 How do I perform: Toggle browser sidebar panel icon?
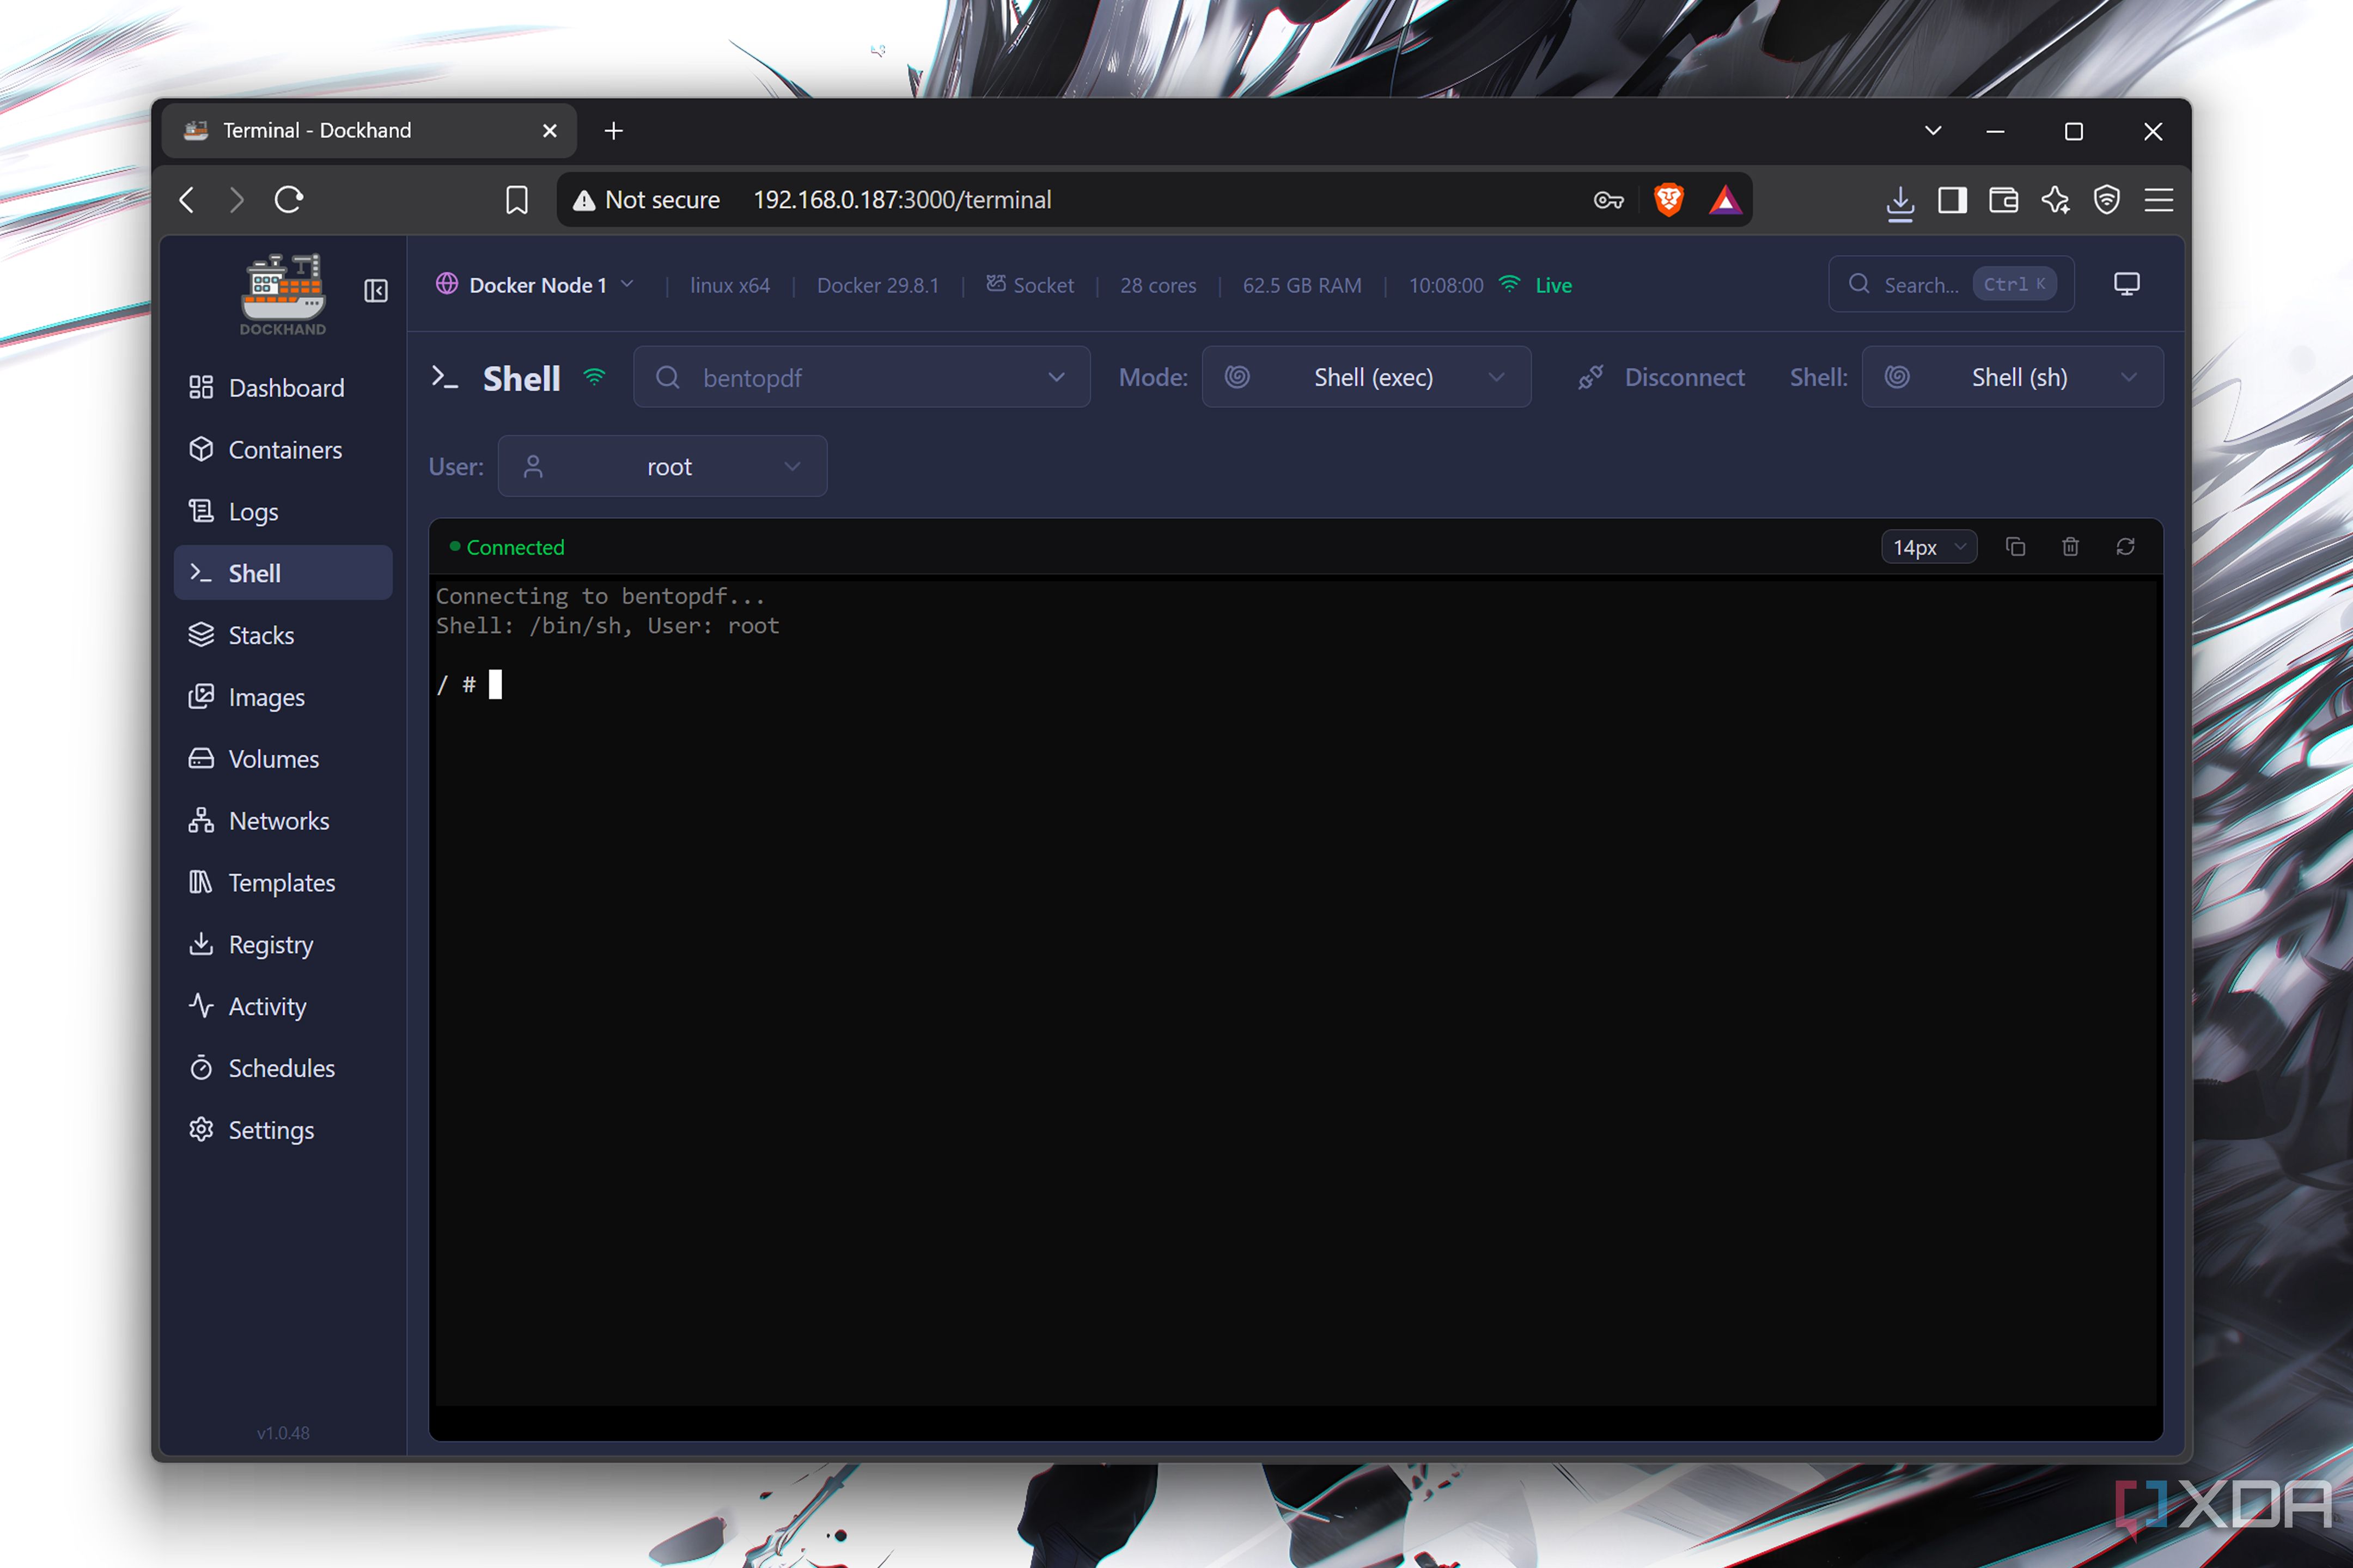[1952, 200]
